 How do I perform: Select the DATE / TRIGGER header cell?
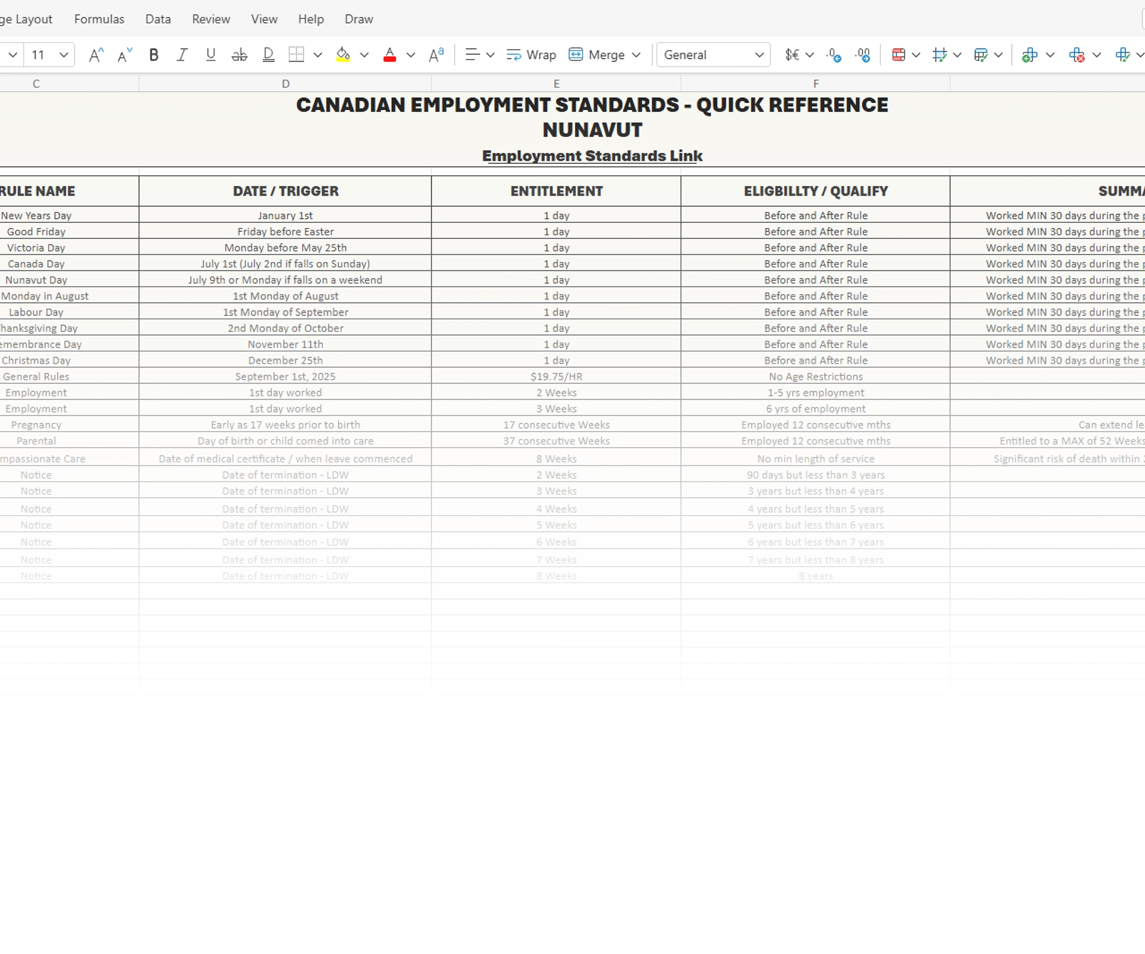(x=285, y=191)
